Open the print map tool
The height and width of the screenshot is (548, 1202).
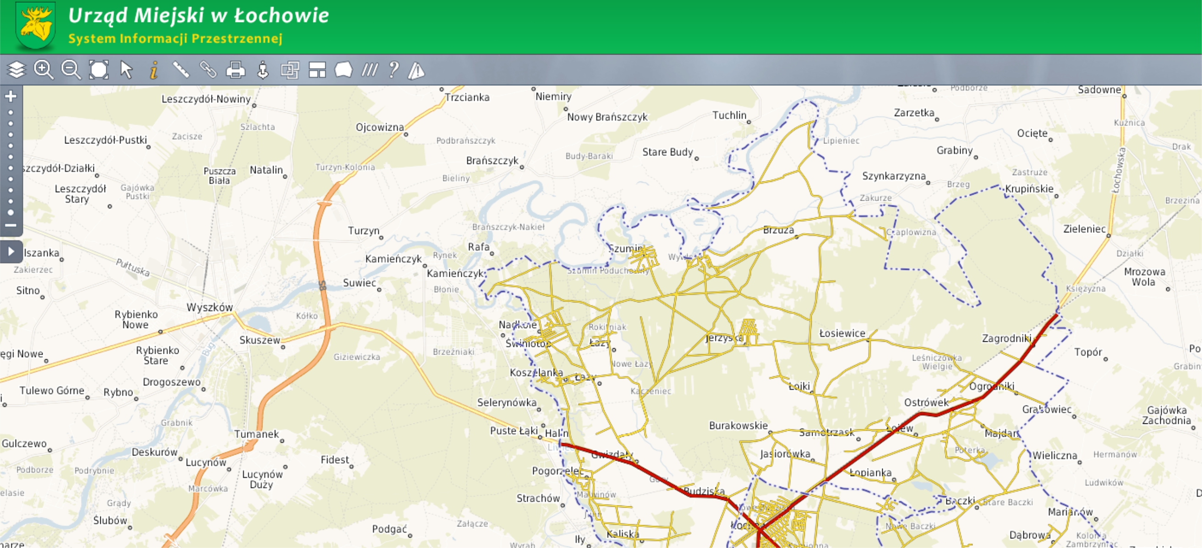tap(235, 70)
